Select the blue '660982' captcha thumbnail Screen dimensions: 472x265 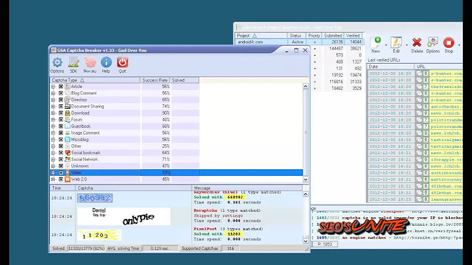[95, 198]
